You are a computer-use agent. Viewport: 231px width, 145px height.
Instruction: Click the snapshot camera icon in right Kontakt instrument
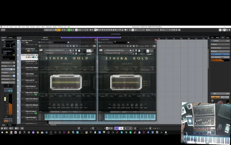point(131,50)
